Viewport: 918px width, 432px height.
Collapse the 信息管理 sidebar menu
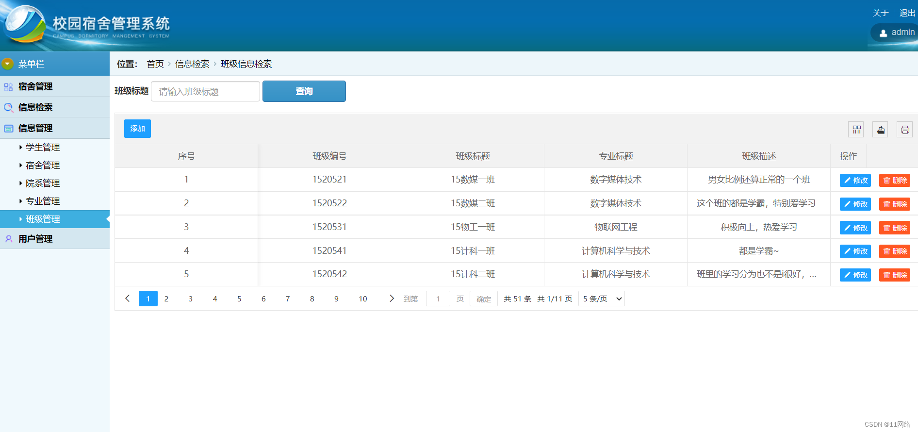35,128
